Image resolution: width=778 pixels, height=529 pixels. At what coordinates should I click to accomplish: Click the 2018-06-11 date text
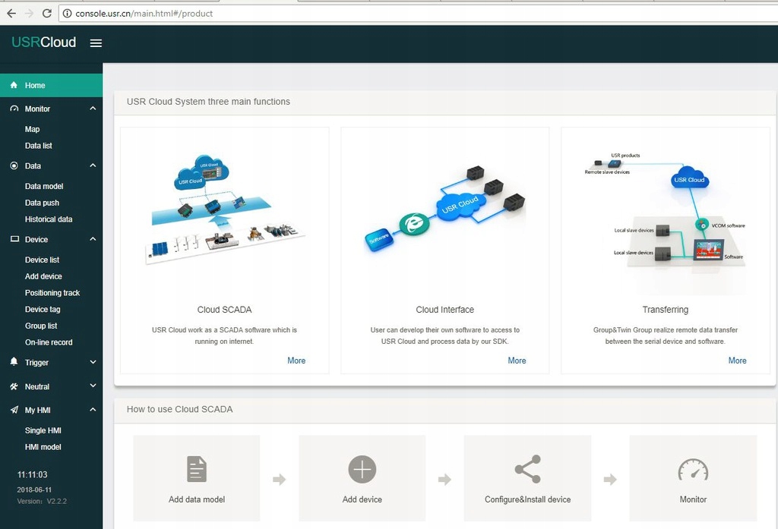[x=34, y=490]
